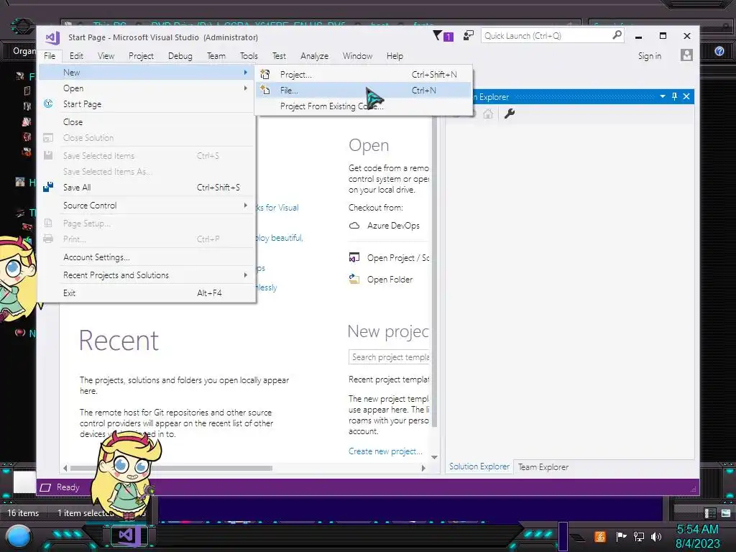The image size is (736, 552).
Task: Click Create new project link
Action: pos(385,451)
